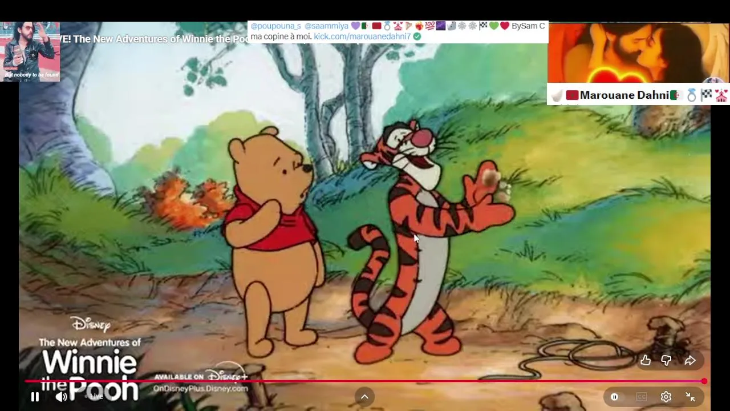The height and width of the screenshot is (411, 730).
Task: Click the 'ma copine à moi.' chat text
Action: pyautogui.click(x=281, y=36)
